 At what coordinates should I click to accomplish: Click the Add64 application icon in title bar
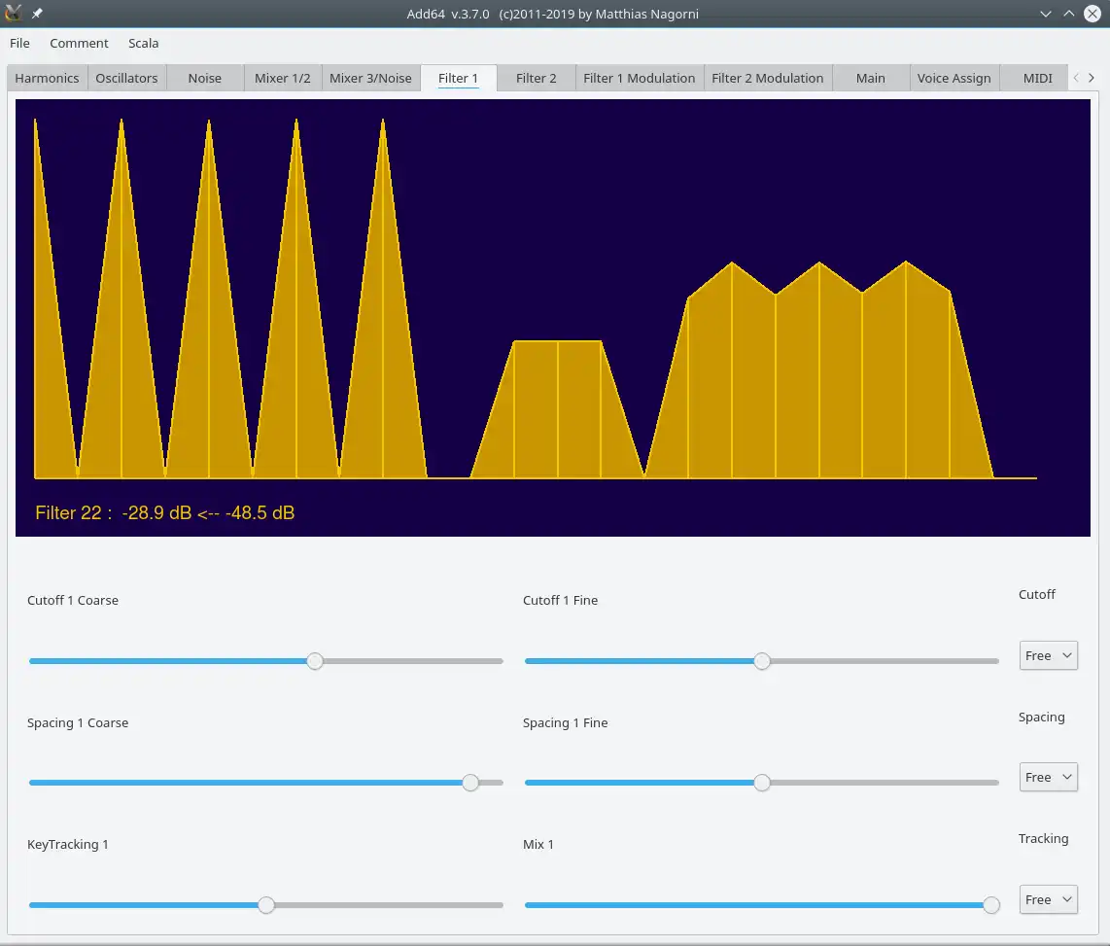14,14
